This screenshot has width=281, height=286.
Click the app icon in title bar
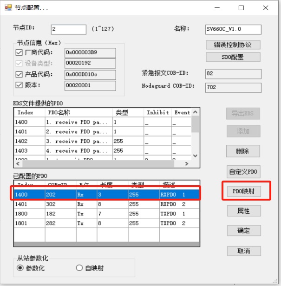tap(8, 8)
